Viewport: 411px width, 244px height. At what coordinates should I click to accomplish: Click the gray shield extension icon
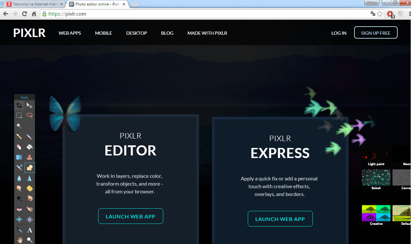401,14
